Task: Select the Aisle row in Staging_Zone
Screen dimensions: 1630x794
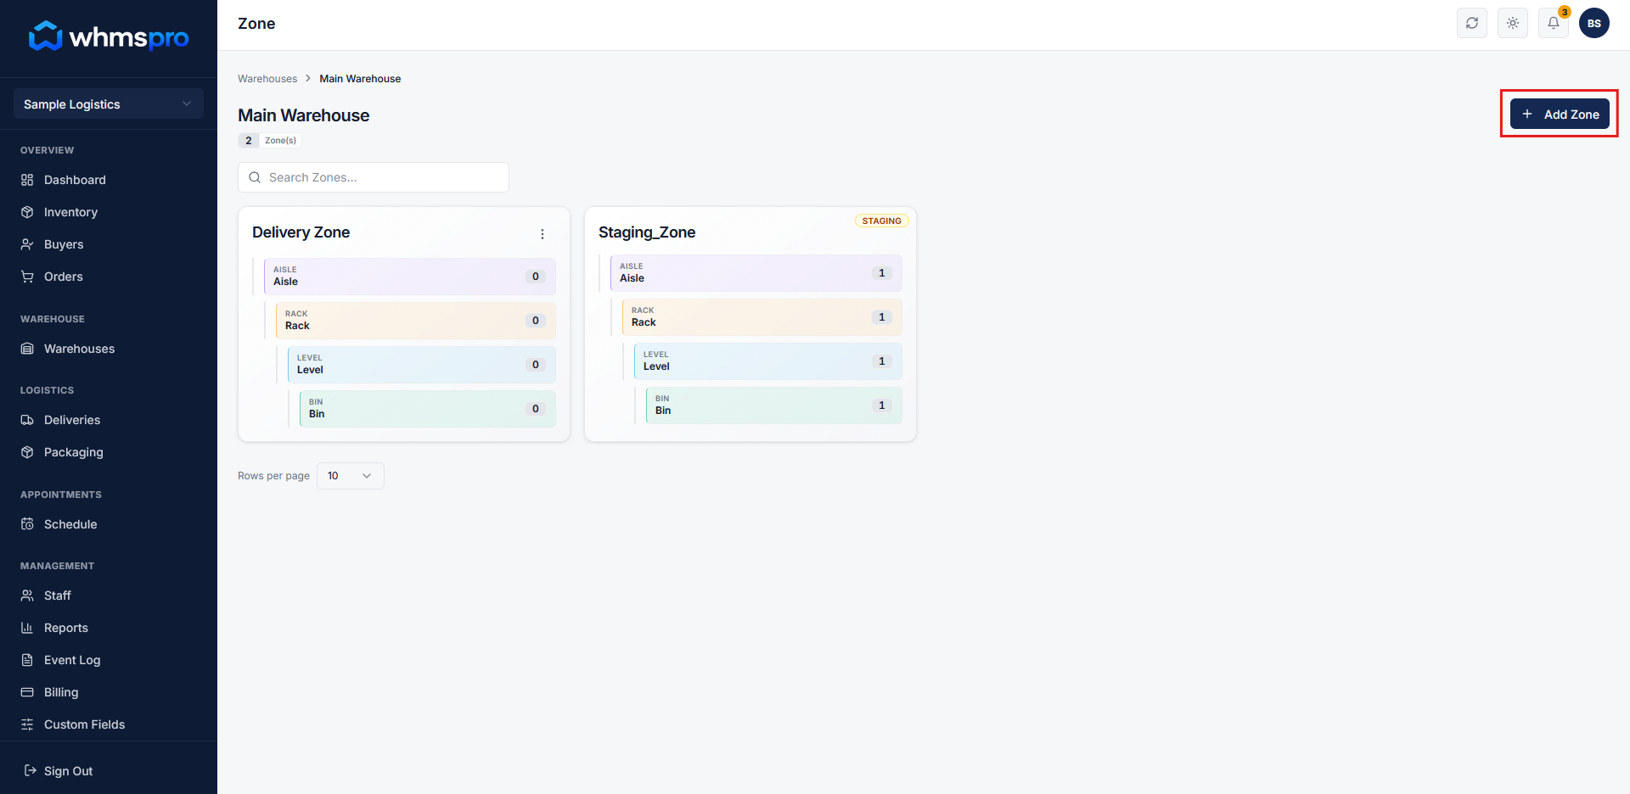Action: coord(756,273)
